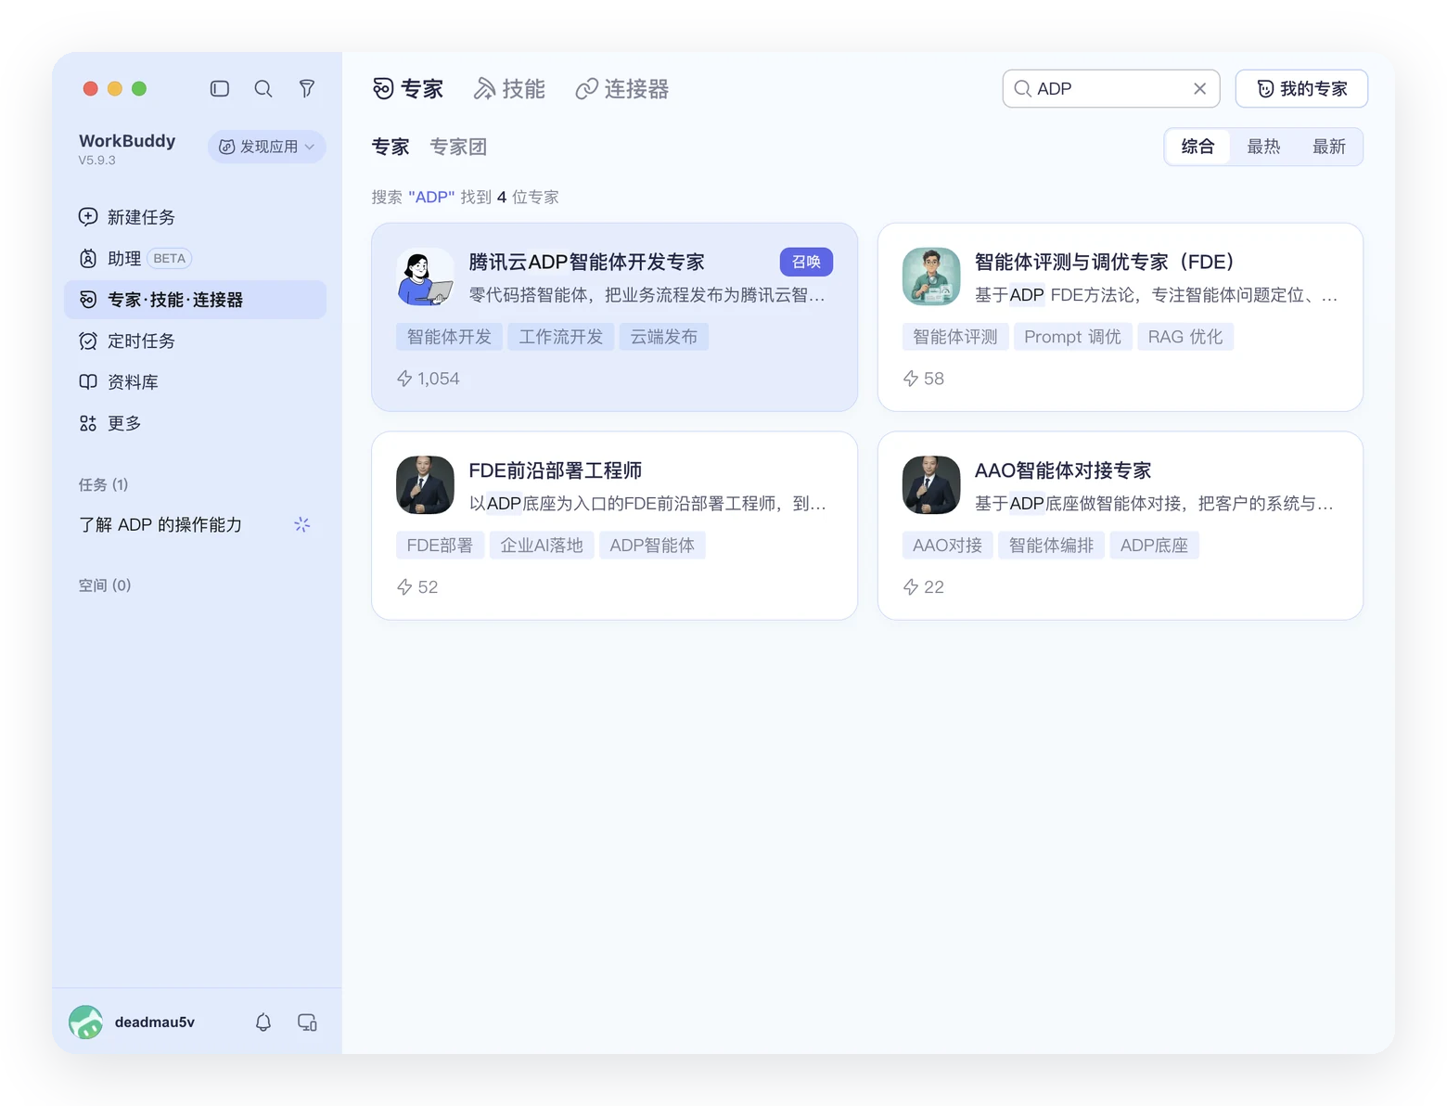The width and height of the screenshot is (1447, 1106).
Task: Switch to the 连接器 top tab
Action: tap(622, 89)
